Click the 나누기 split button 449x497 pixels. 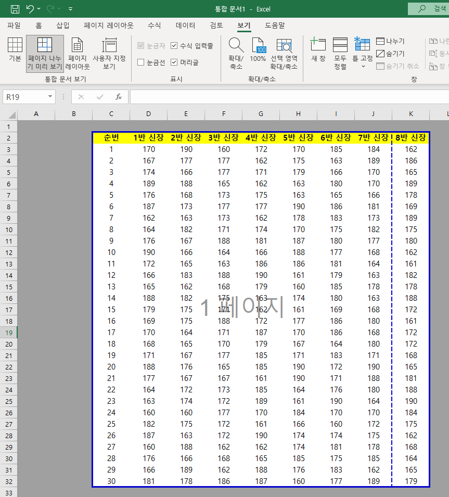390,41
